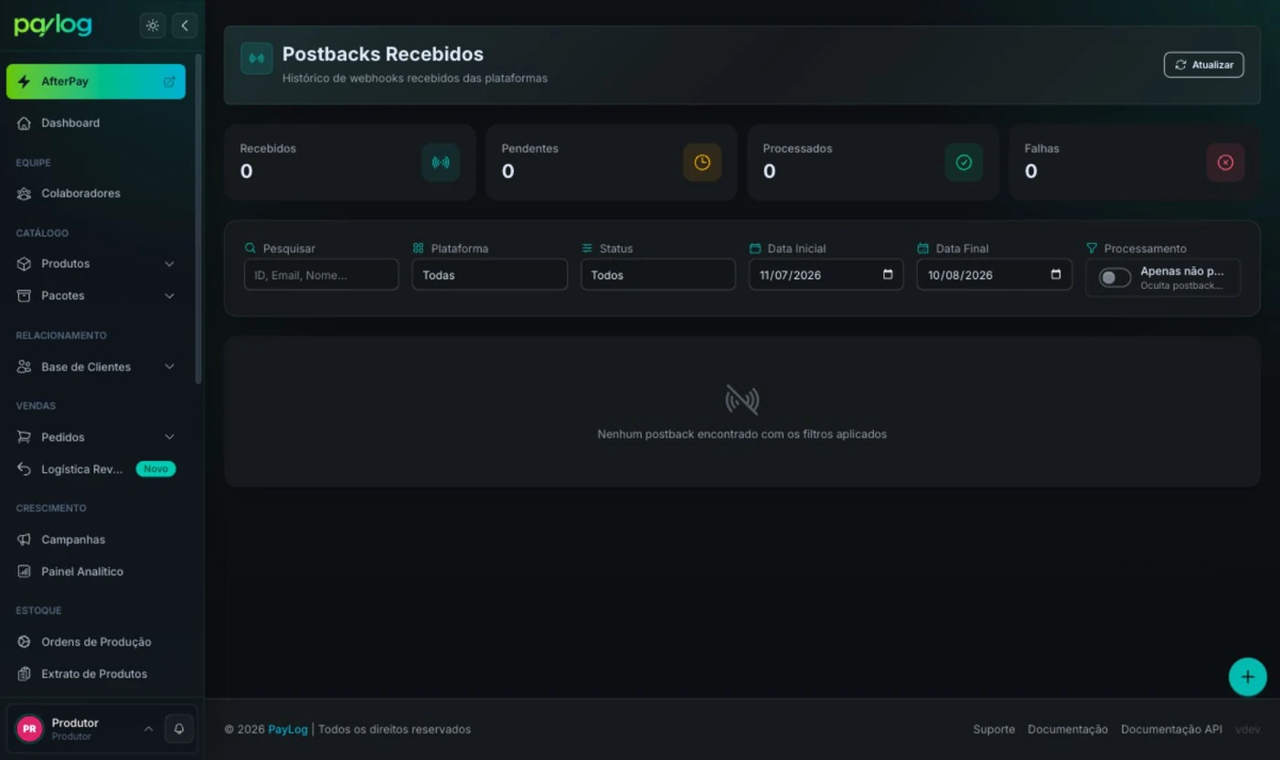Toggle the light/dark theme sun icon
Image resolution: width=1280 pixels, height=760 pixels.
153,26
